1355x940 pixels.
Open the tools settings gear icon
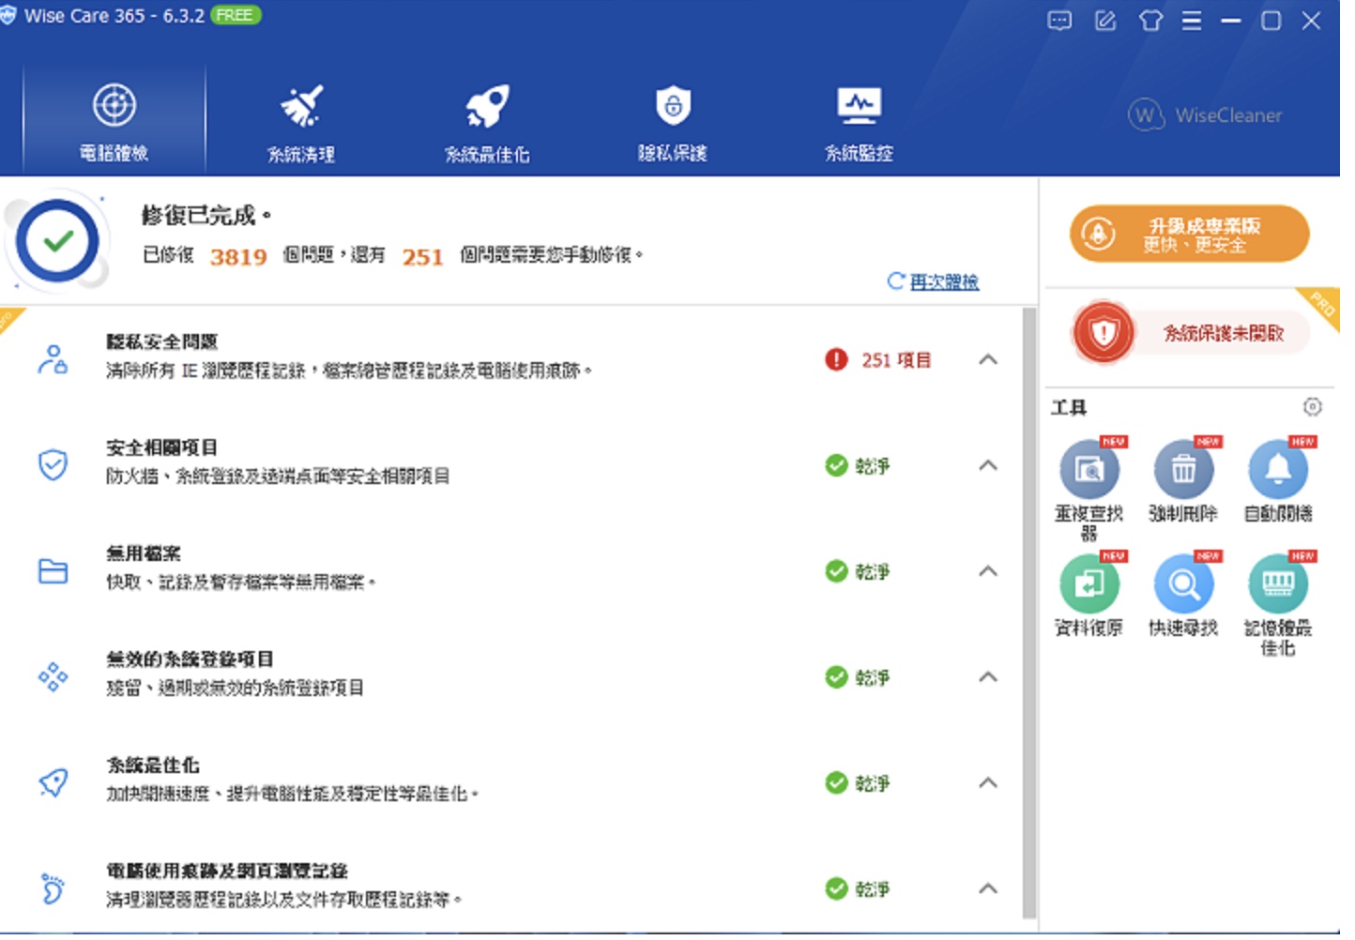click(x=1313, y=406)
